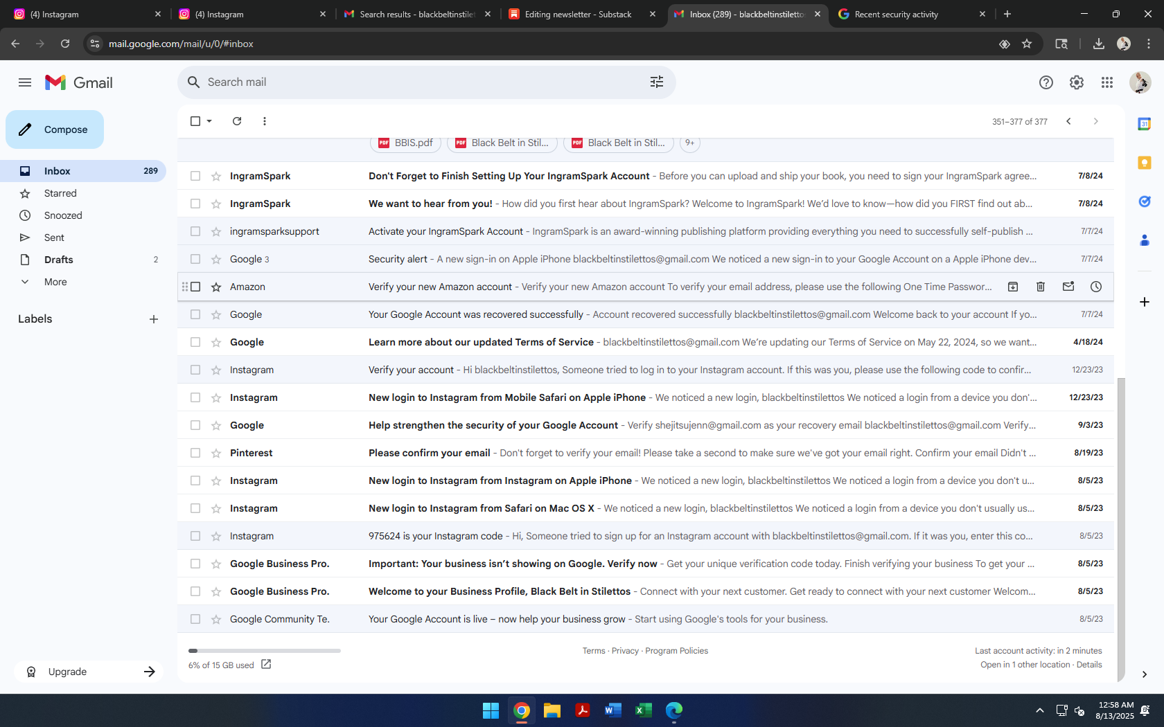The height and width of the screenshot is (727, 1164).
Task: Open the Drafts folder
Action: [x=83, y=260]
